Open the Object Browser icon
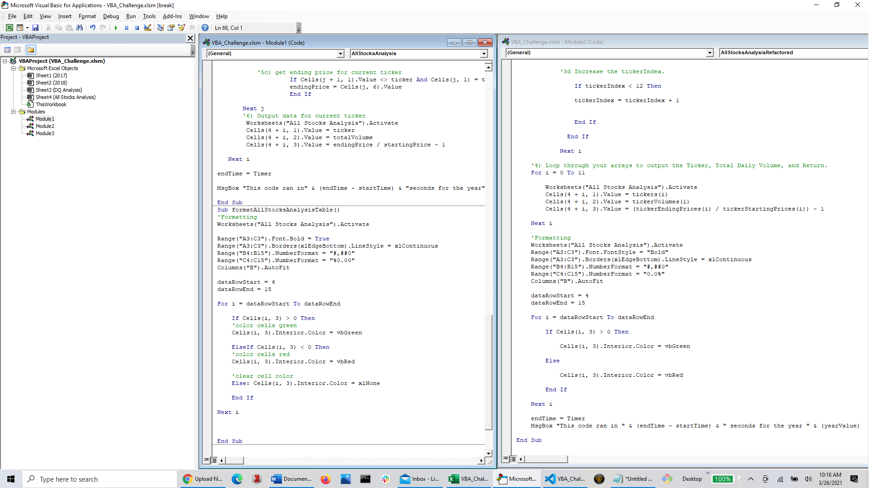Screen dimensions: 869x488 tap(181, 28)
